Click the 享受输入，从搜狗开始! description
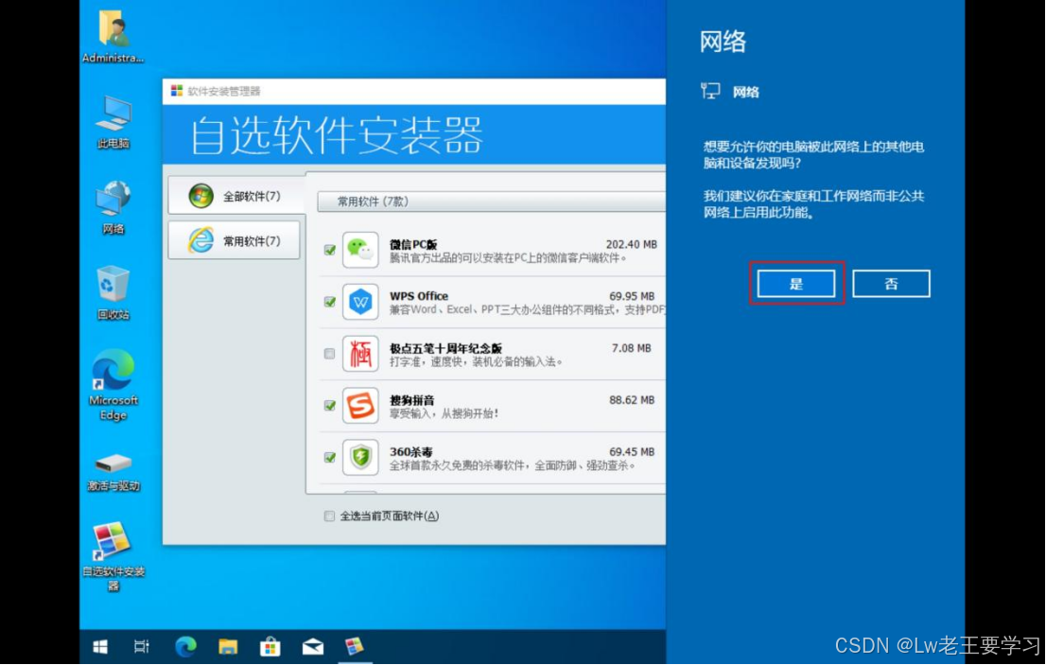 445,413
